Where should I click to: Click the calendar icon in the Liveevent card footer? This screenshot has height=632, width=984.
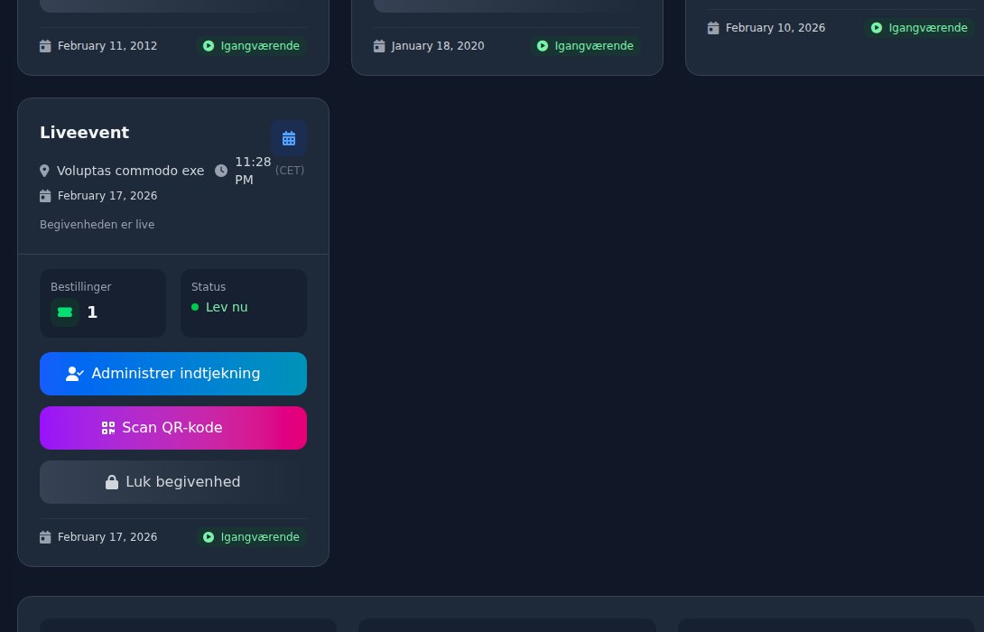click(45, 537)
